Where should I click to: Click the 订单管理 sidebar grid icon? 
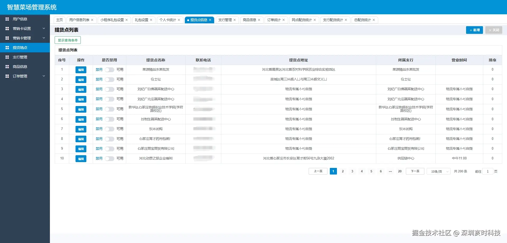click(x=7, y=76)
